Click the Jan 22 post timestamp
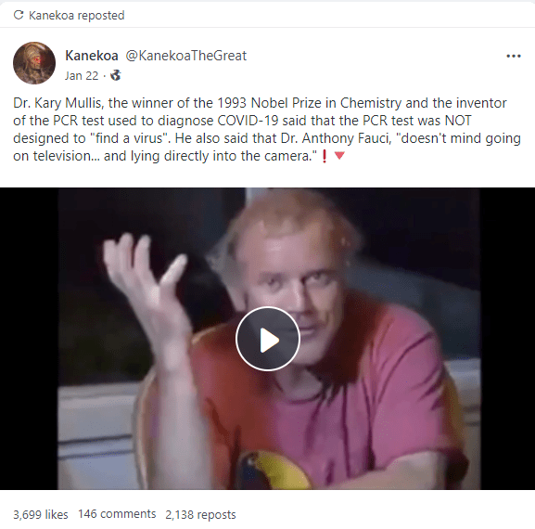 tap(82, 75)
